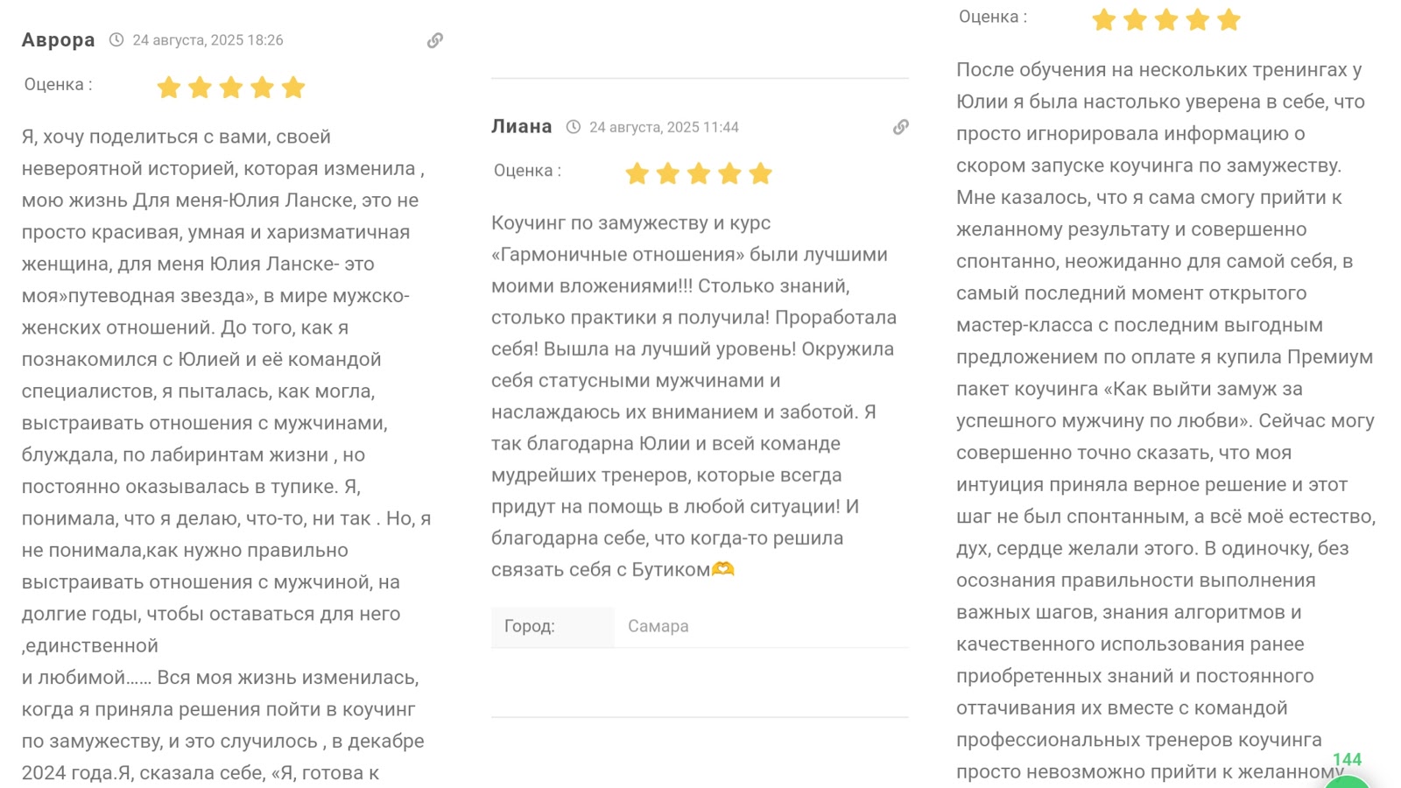Click clock icon beside Аврора's date
The image size is (1401, 788).
(116, 40)
